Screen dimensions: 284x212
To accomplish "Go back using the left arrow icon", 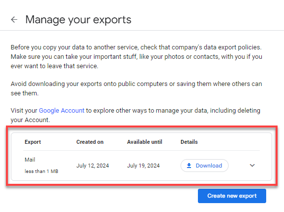I will click(14, 20).
